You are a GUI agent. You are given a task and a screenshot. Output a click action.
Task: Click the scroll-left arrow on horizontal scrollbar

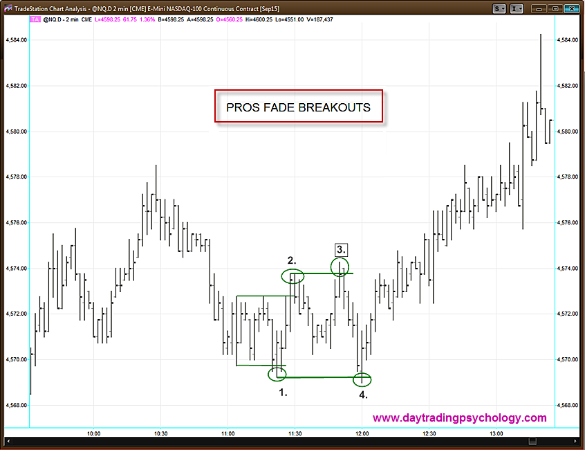point(8,441)
